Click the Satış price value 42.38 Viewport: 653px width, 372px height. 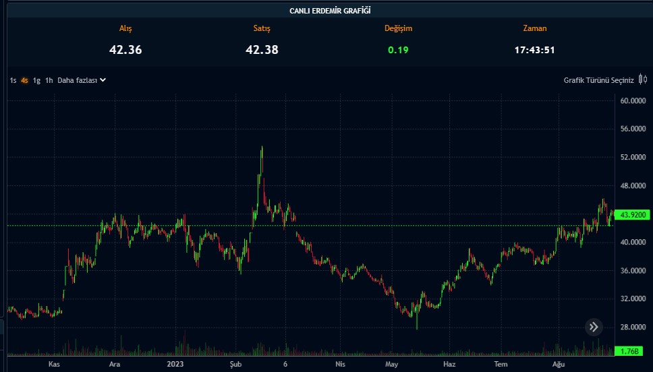click(x=262, y=49)
